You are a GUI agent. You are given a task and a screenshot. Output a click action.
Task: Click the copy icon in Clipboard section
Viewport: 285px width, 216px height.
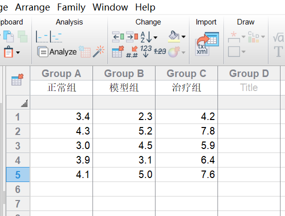click(x=8, y=36)
